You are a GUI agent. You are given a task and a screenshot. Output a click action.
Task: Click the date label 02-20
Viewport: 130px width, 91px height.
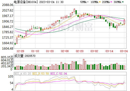[79, 51]
